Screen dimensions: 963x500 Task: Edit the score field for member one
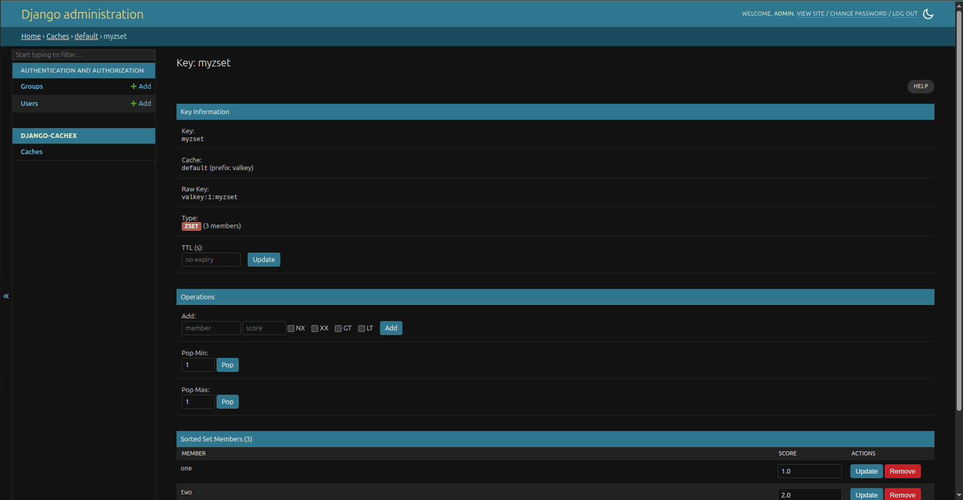809,471
